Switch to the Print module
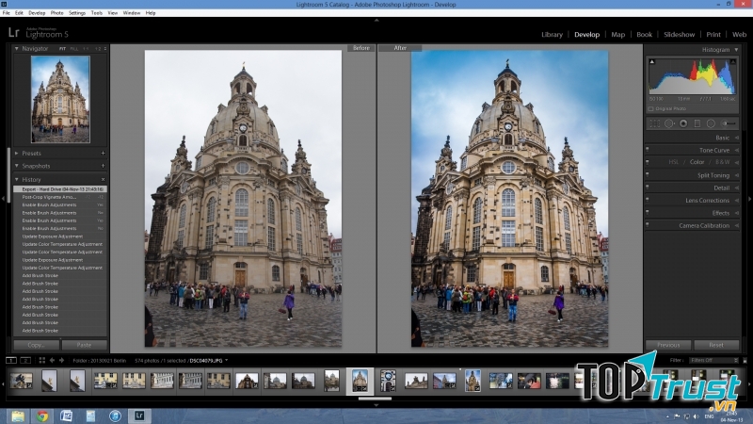The width and height of the screenshot is (753, 424). pyautogui.click(x=713, y=35)
